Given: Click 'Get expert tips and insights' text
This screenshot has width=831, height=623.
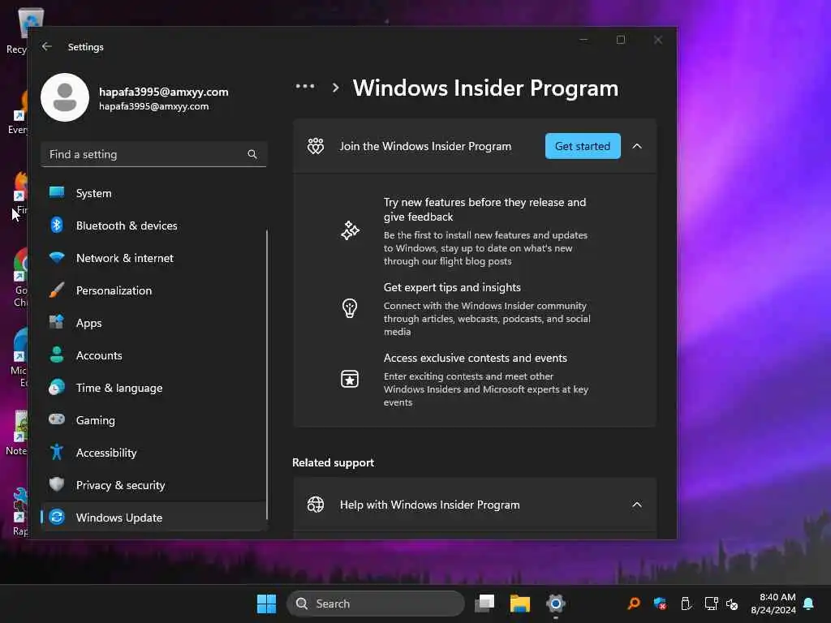Looking at the screenshot, I should coord(452,287).
